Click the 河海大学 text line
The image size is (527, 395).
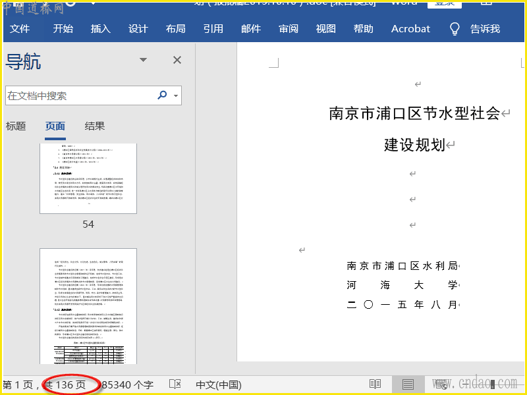coord(402,285)
